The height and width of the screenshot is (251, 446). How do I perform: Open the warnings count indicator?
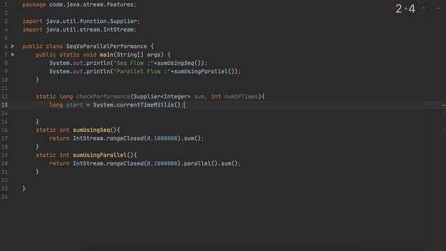(x=410, y=8)
